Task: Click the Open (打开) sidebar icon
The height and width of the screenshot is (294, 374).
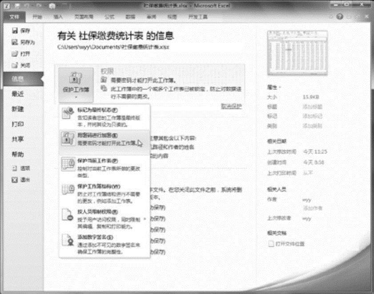Action: [x=15, y=54]
